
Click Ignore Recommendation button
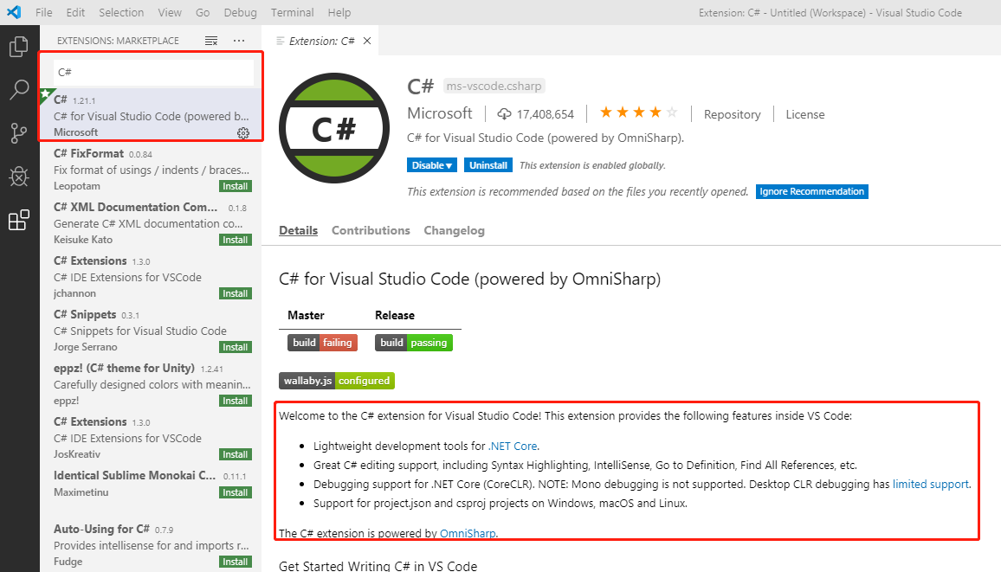812,191
